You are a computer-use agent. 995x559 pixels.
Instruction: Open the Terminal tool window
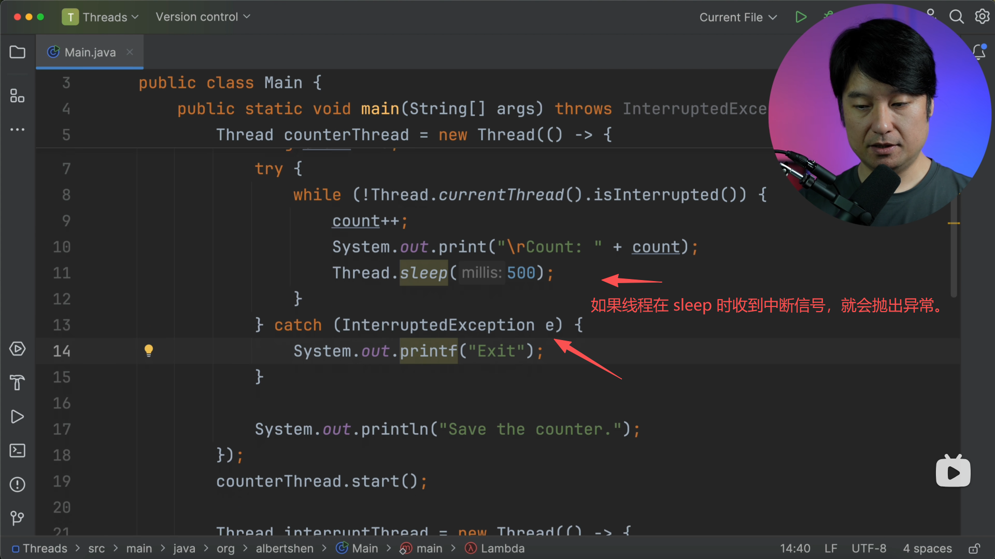click(18, 450)
